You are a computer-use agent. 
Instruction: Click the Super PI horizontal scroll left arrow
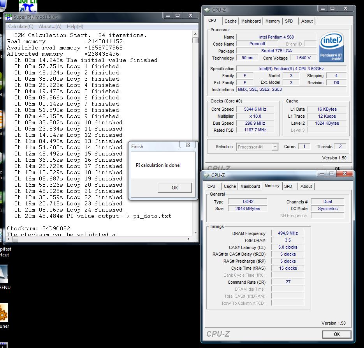tap(9, 239)
